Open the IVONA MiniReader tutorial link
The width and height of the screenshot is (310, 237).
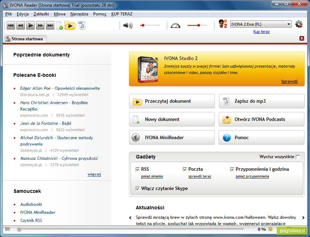point(38,212)
